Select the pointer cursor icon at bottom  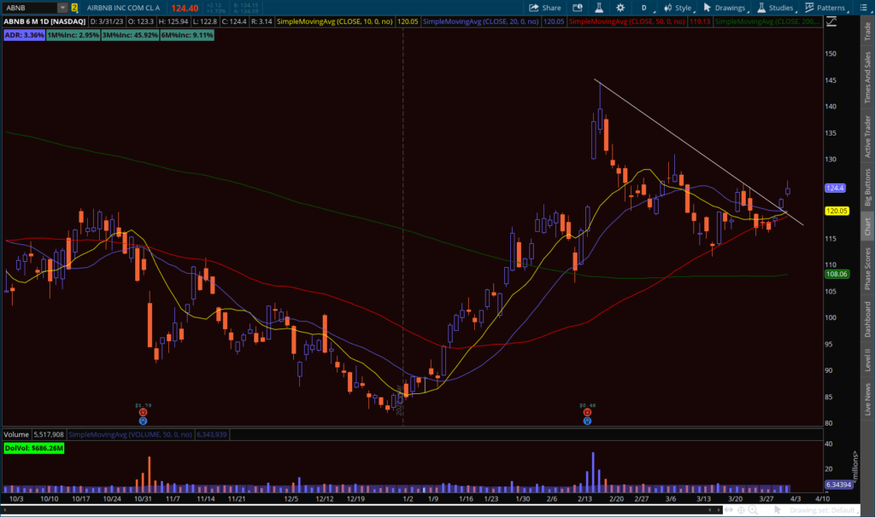click(x=778, y=510)
